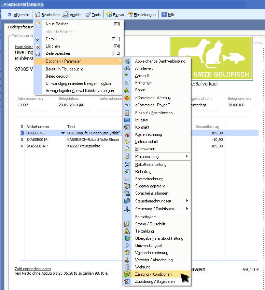Click the Löschen red X icon

pyautogui.click(x=38, y=46)
